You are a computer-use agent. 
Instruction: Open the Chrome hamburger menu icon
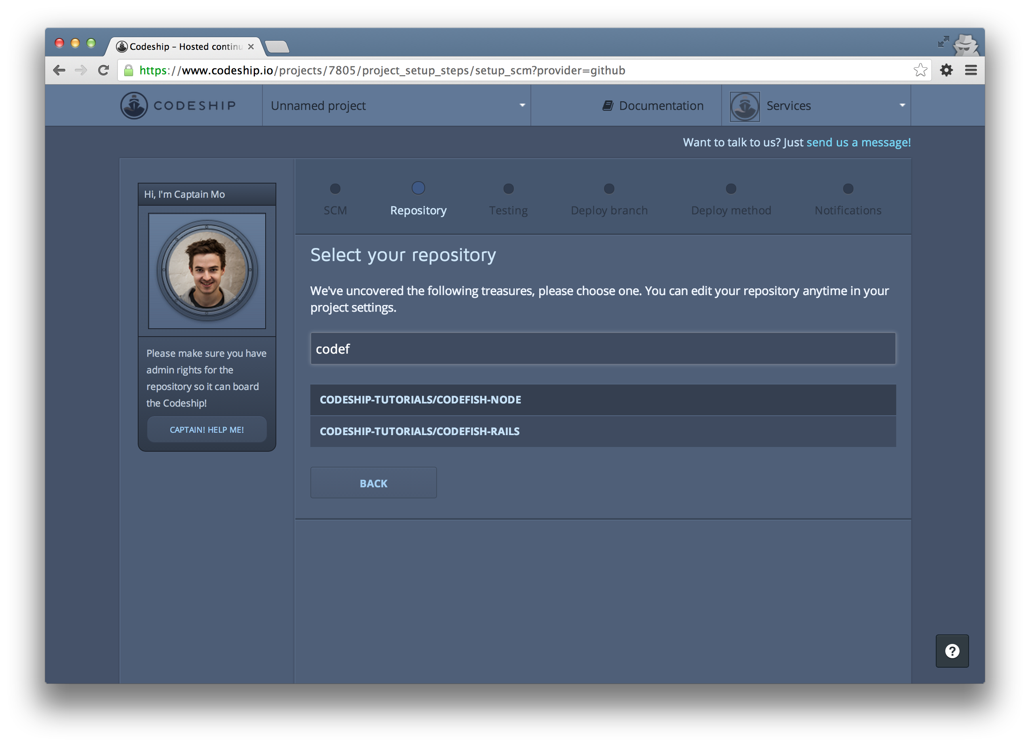(x=971, y=70)
